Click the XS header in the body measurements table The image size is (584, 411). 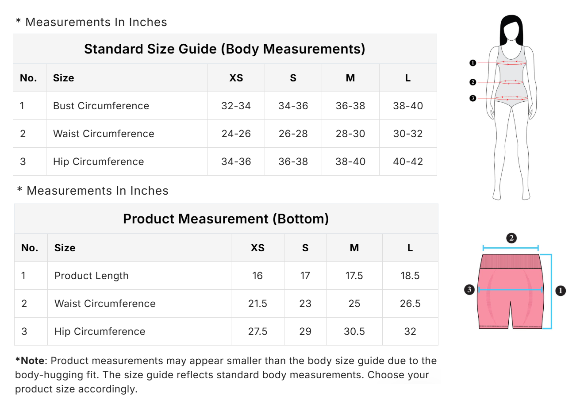coord(236,78)
